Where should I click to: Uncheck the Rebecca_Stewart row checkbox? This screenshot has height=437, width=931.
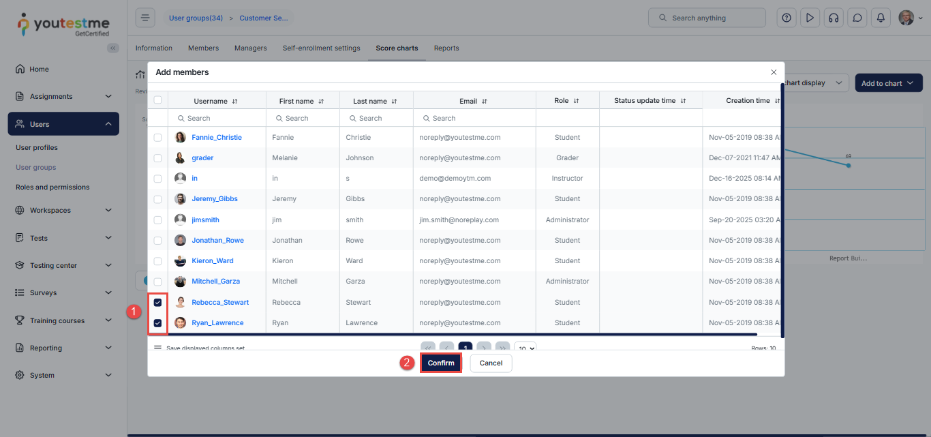[x=157, y=302]
